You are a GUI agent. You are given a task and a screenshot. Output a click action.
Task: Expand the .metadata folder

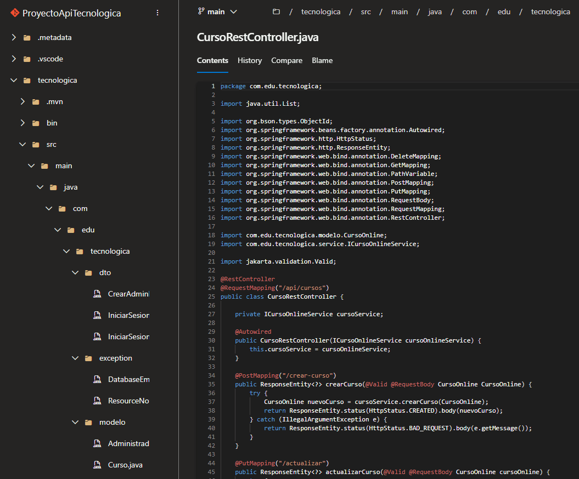14,37
